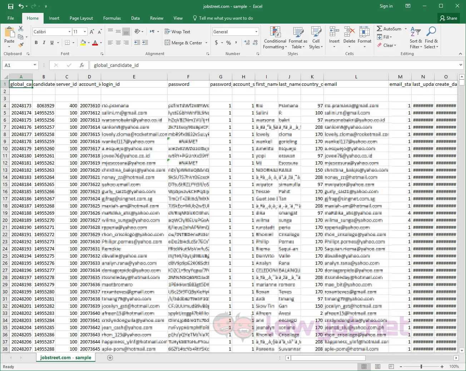Open Conditional Formatting menu
This screenshot has width=466, height=371.
275,38
